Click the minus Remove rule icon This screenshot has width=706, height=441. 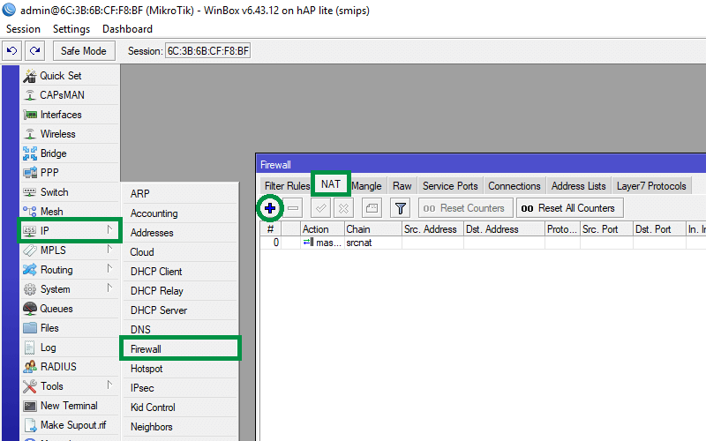(293, 208)
